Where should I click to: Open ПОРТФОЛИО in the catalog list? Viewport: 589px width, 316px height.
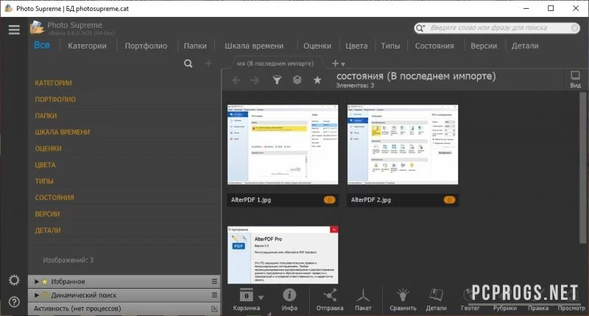(55, 99)
